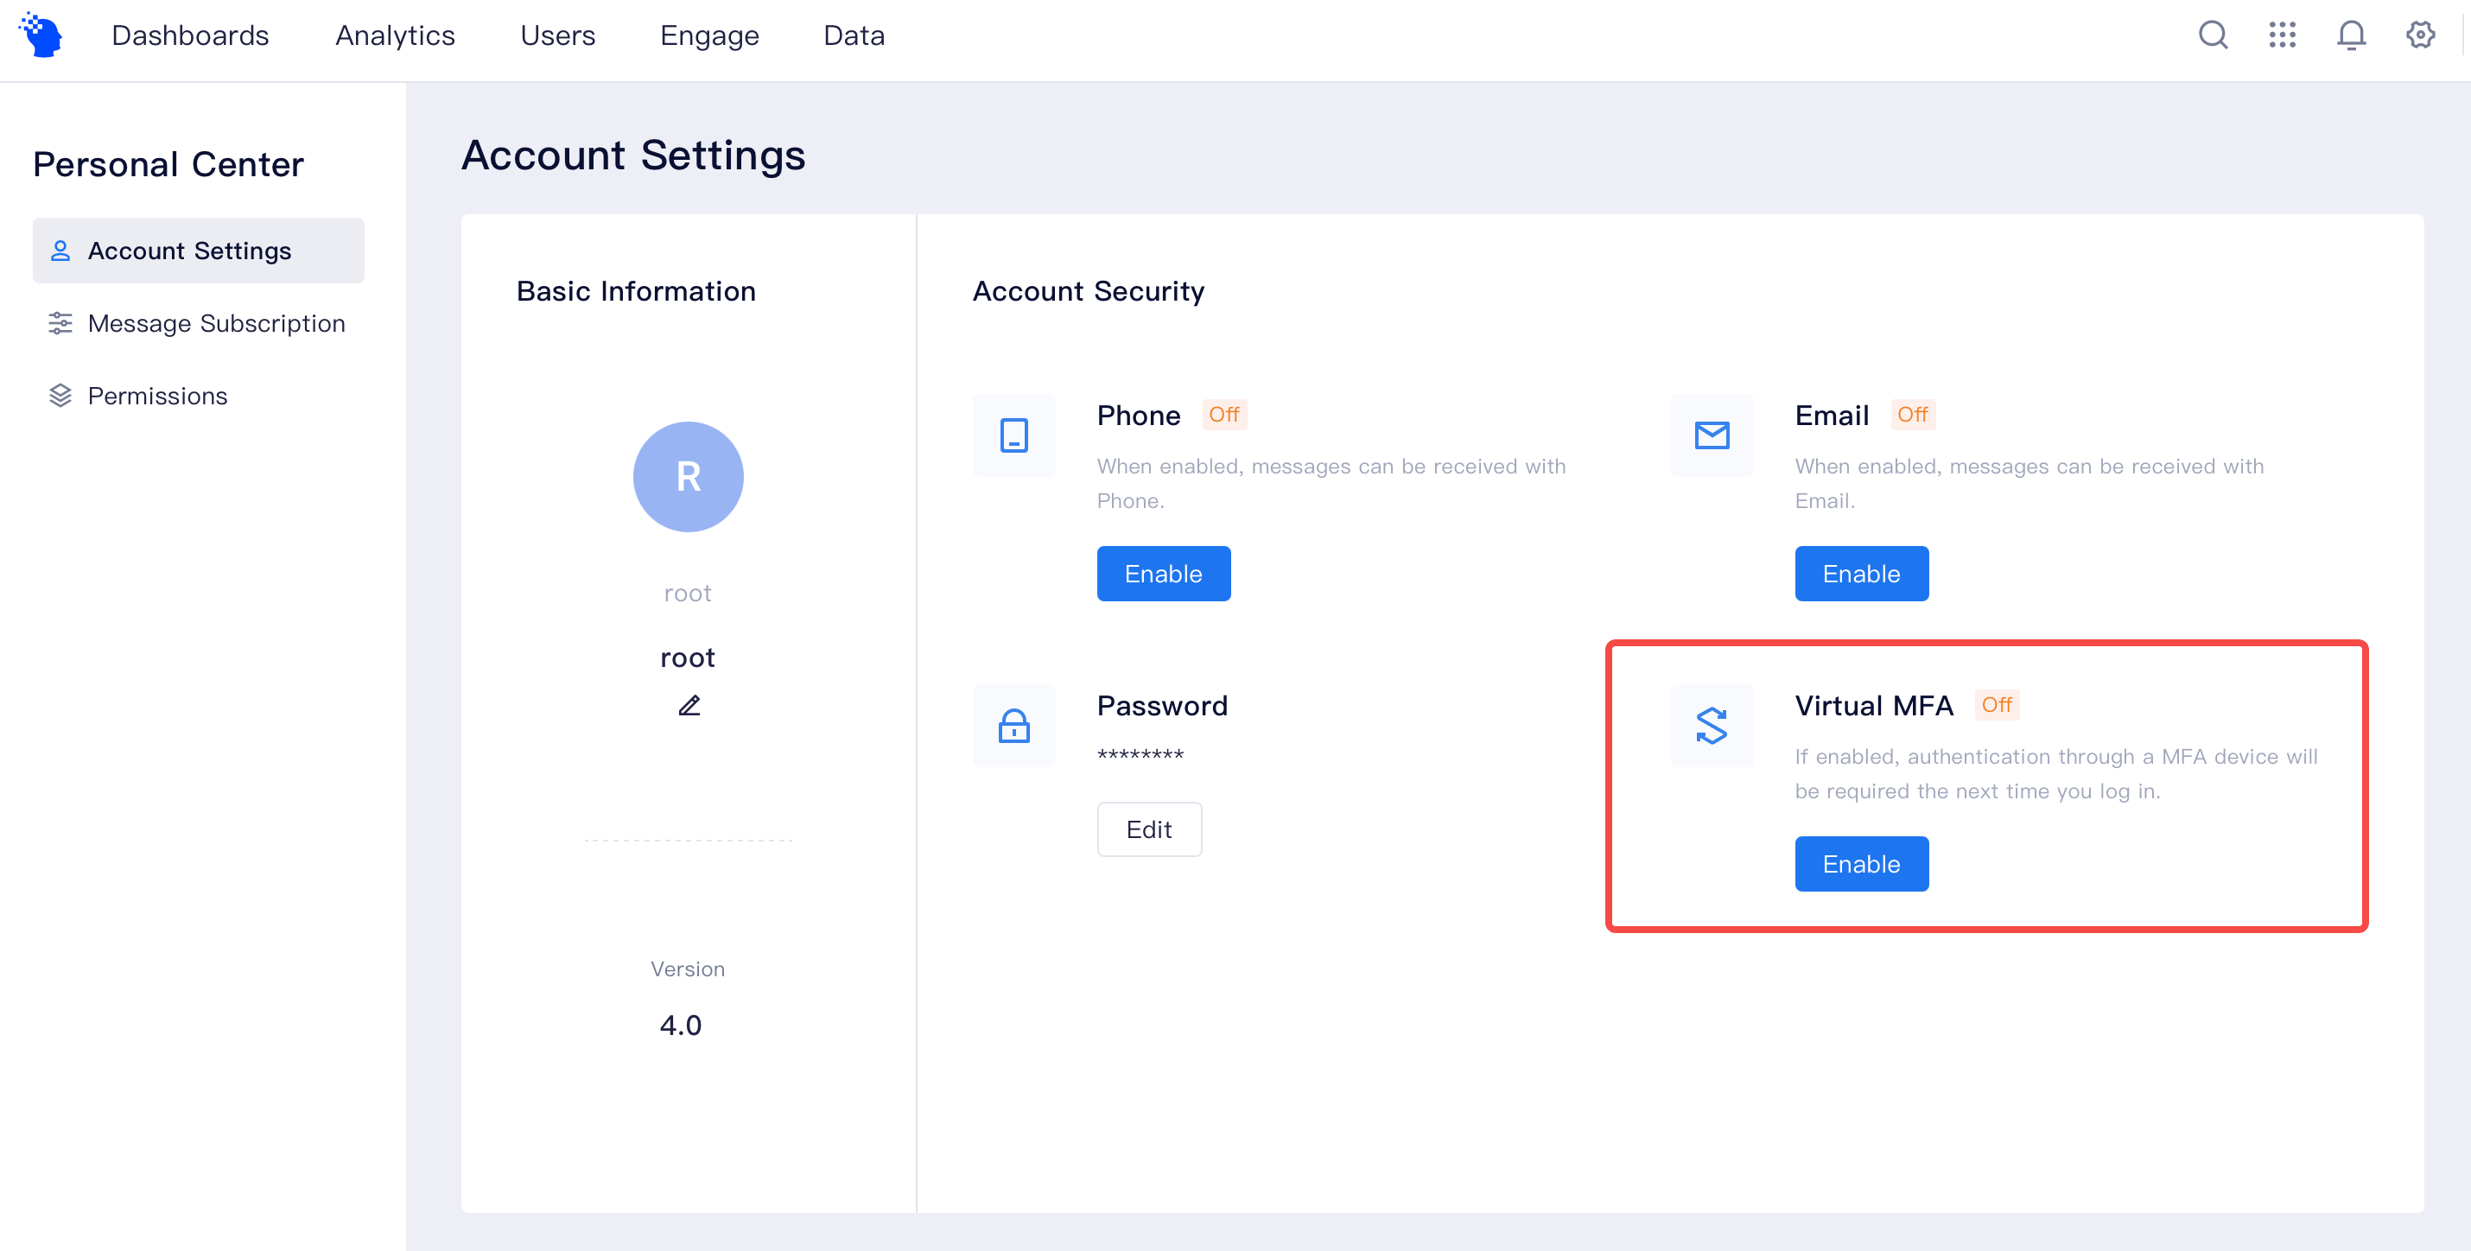Click the gray root username text
This screenshot has height=1251, width=2471.
pos(688,593)
